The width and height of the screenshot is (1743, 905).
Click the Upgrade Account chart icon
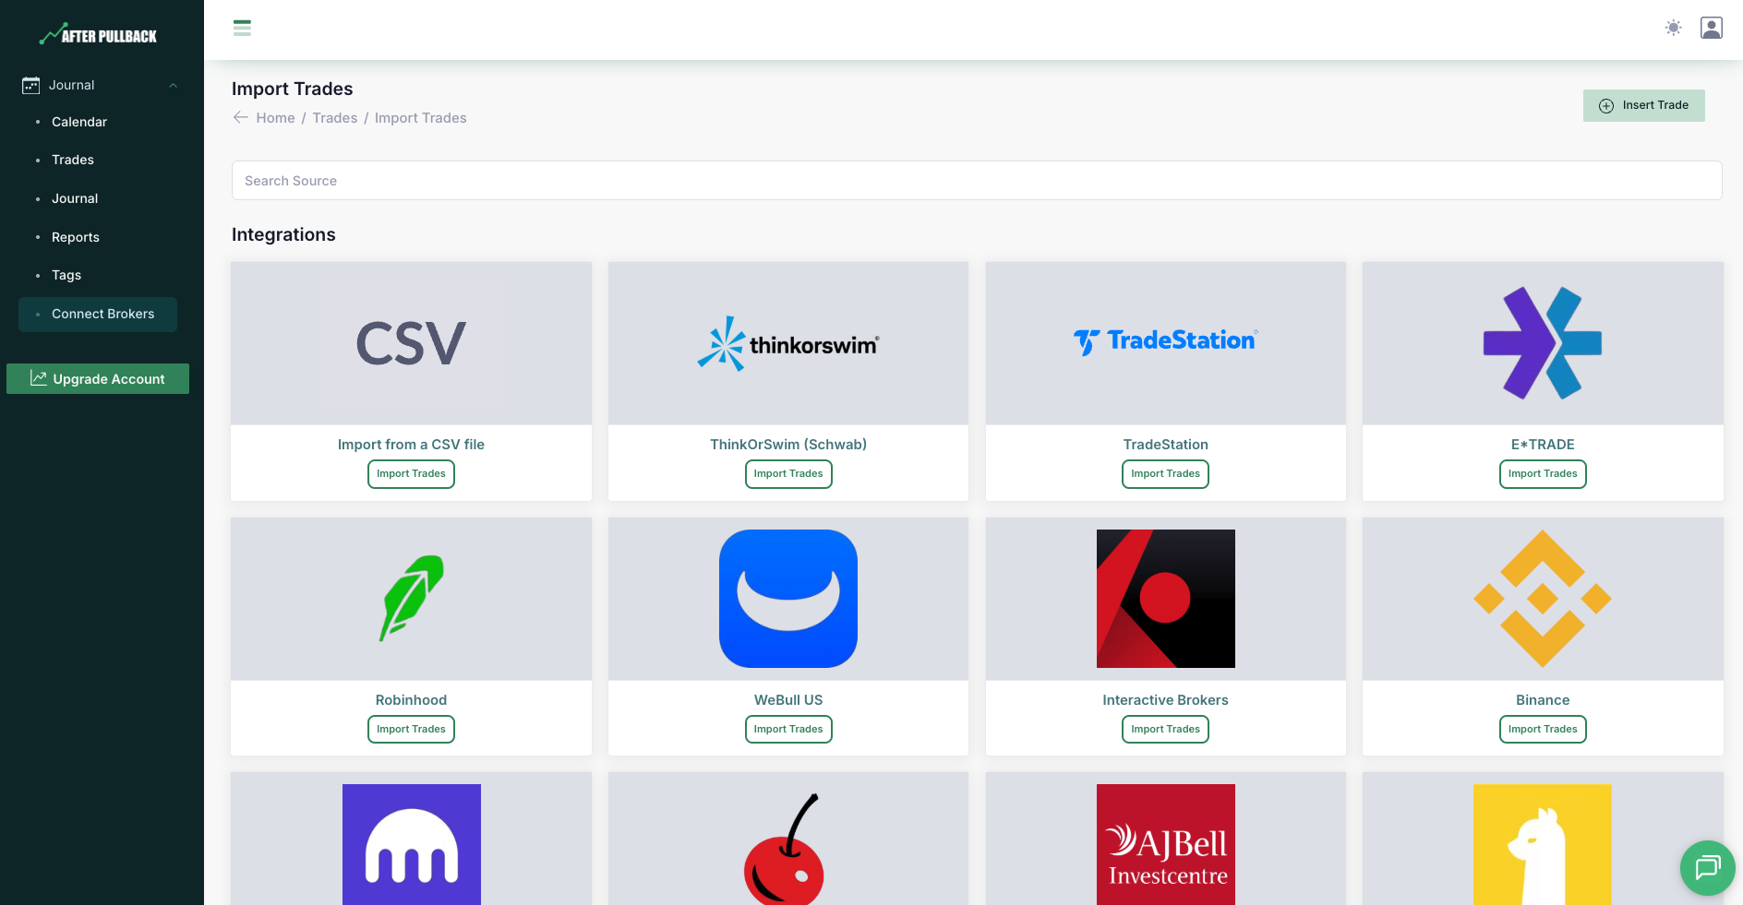(39, 378)
